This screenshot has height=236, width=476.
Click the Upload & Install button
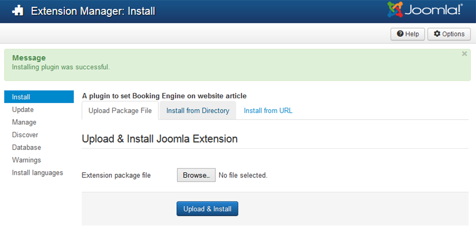point(207,209)
